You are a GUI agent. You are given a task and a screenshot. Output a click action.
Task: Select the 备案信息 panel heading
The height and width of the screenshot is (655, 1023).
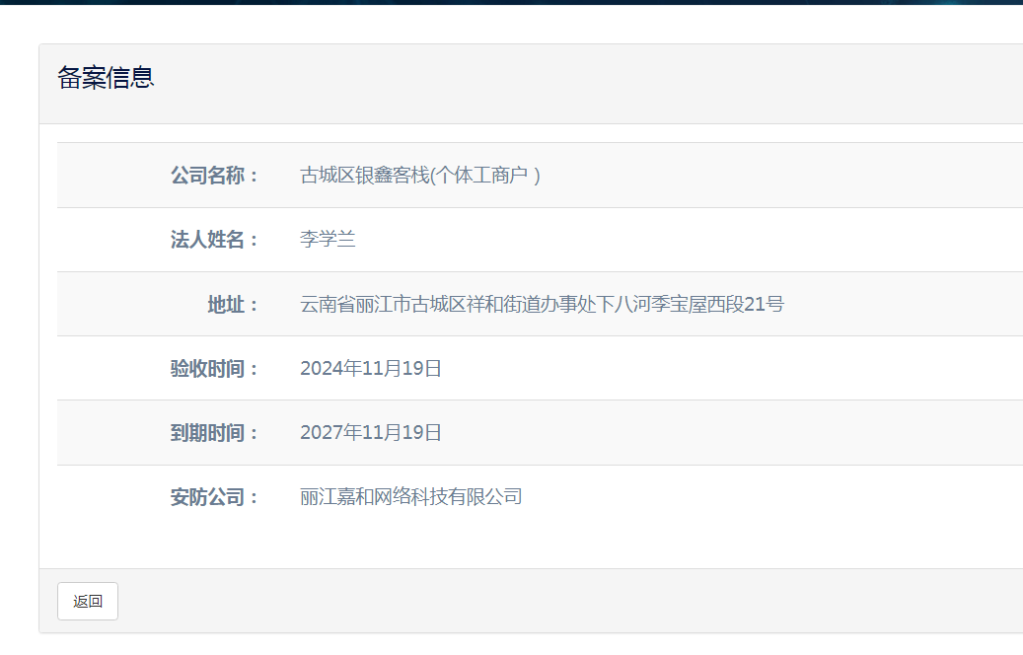pos(106,79)
